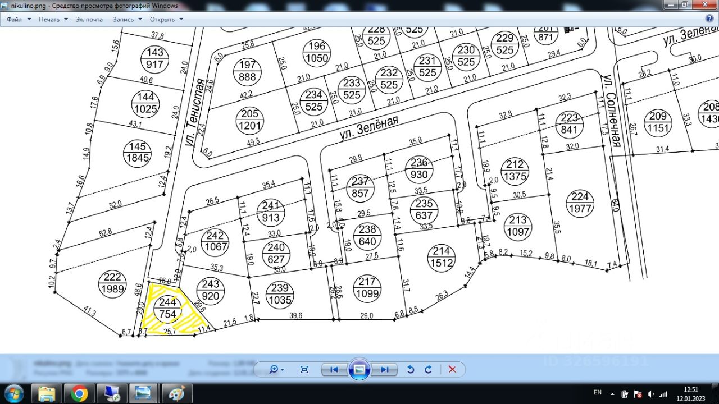Open Google Chrome from the taskbar
This screenshot has height=404, width=719.
point(79,394)
